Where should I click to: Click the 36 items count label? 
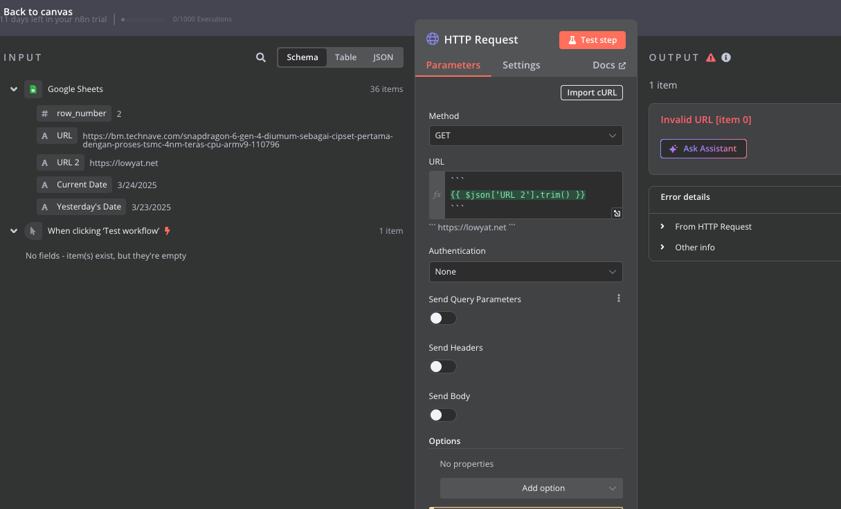[x=386, y=89]
